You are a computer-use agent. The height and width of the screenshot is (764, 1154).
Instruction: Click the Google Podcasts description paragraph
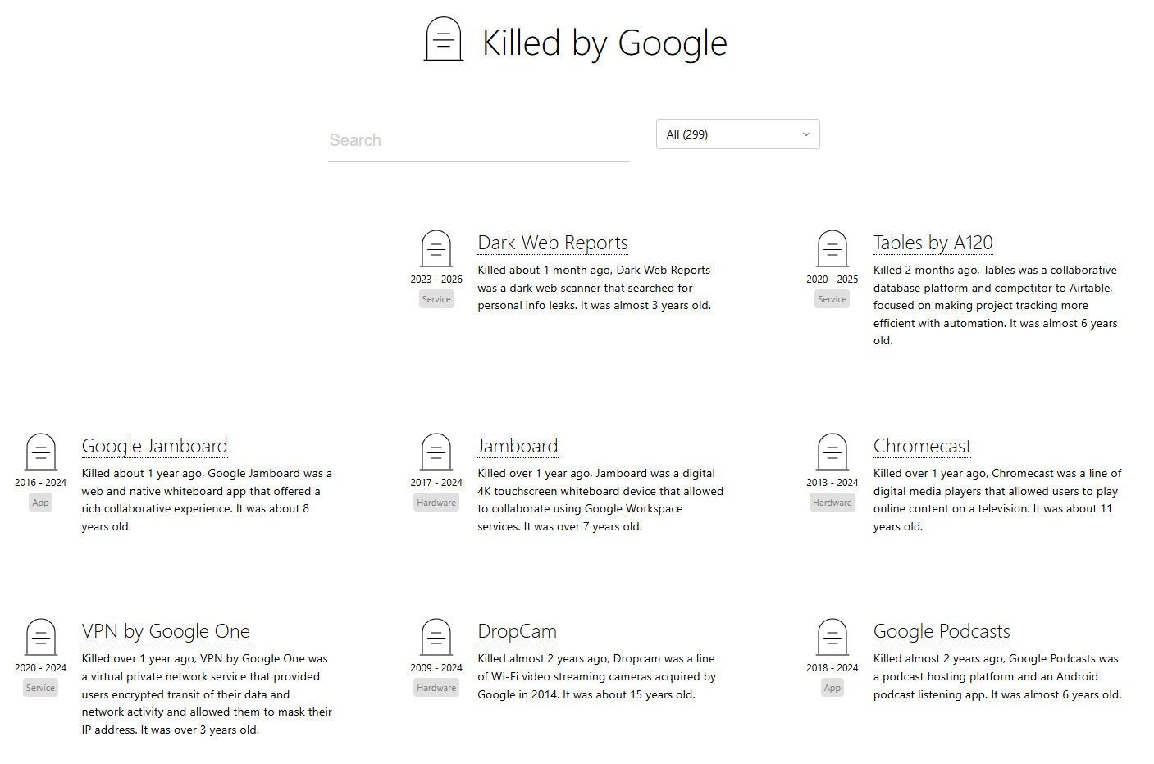pyautogui.click(x=997, y=676)
